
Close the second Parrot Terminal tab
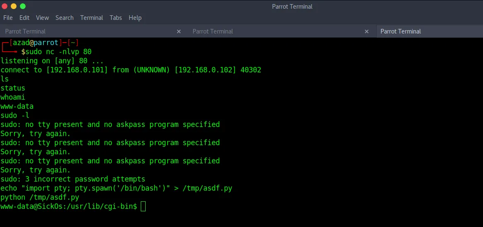(x=367, y=31)
